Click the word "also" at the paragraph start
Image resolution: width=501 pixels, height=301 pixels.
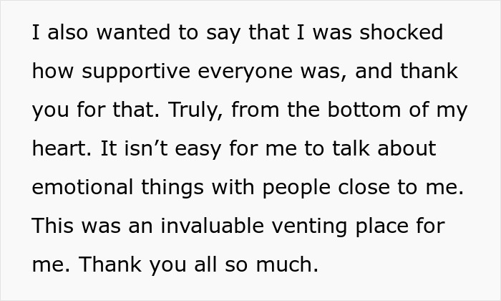(x=66, y=33)
